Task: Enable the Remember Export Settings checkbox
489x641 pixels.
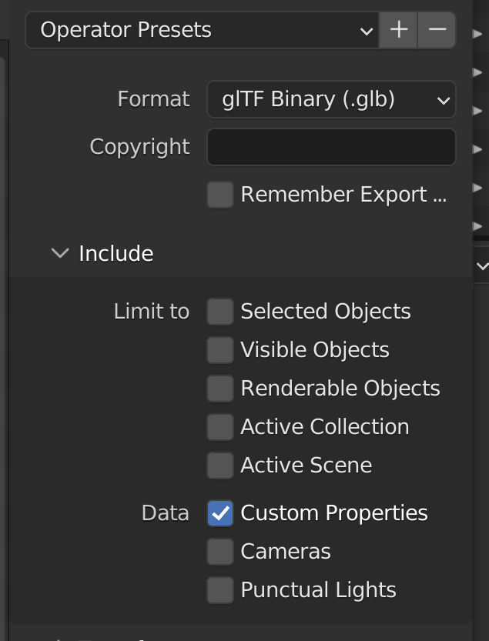Action: pos(220,195)
